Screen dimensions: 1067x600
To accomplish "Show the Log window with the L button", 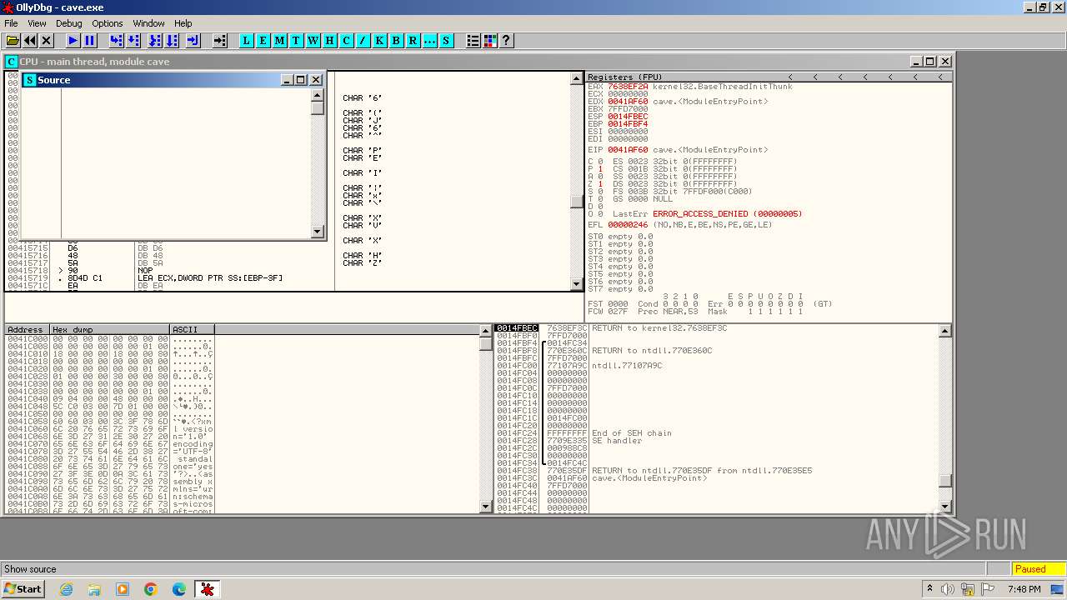I will coord(247,40).
